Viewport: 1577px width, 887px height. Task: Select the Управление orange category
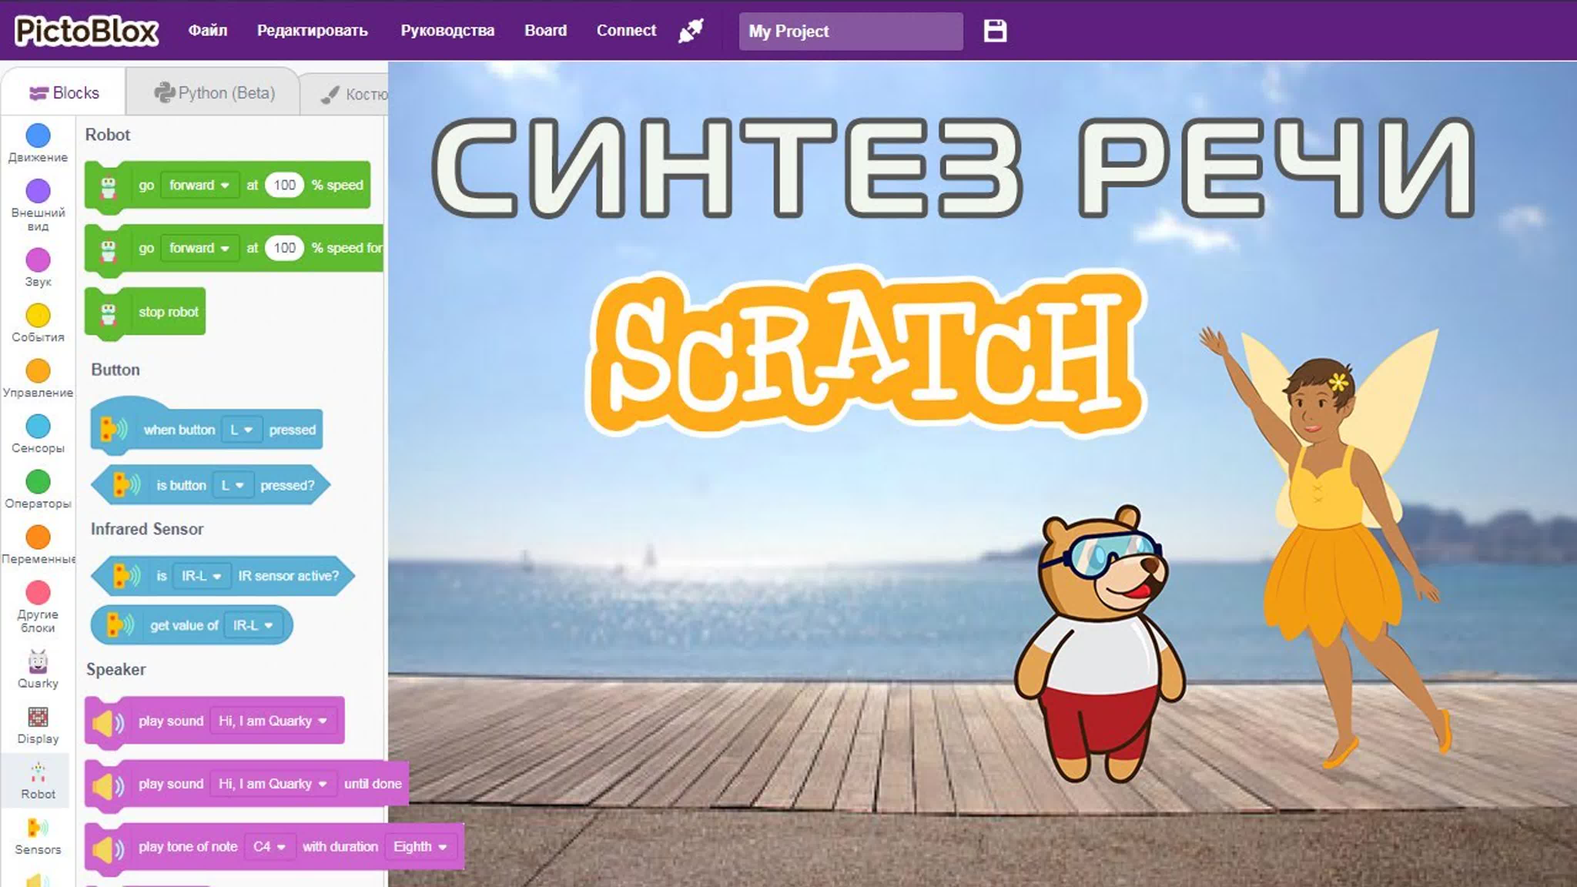(x=38, y=378)
